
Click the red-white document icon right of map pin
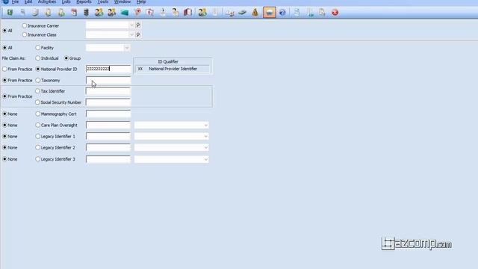coord(150,13)
